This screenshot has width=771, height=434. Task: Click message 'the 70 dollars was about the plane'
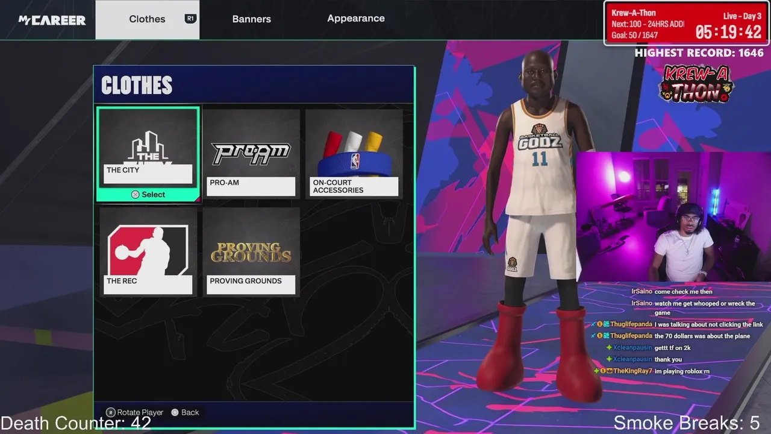click(x=702, y=336)
